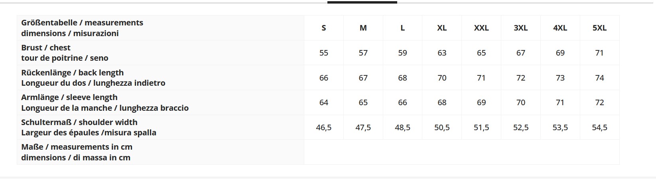Click the S size column header

[x=323, y=28]
